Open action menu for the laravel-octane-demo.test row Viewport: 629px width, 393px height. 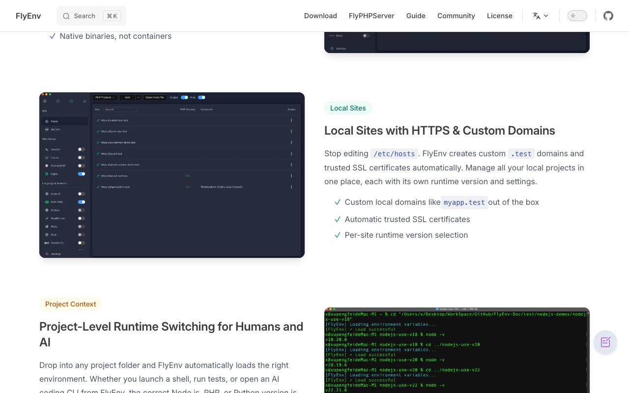[x=291, y=165]
